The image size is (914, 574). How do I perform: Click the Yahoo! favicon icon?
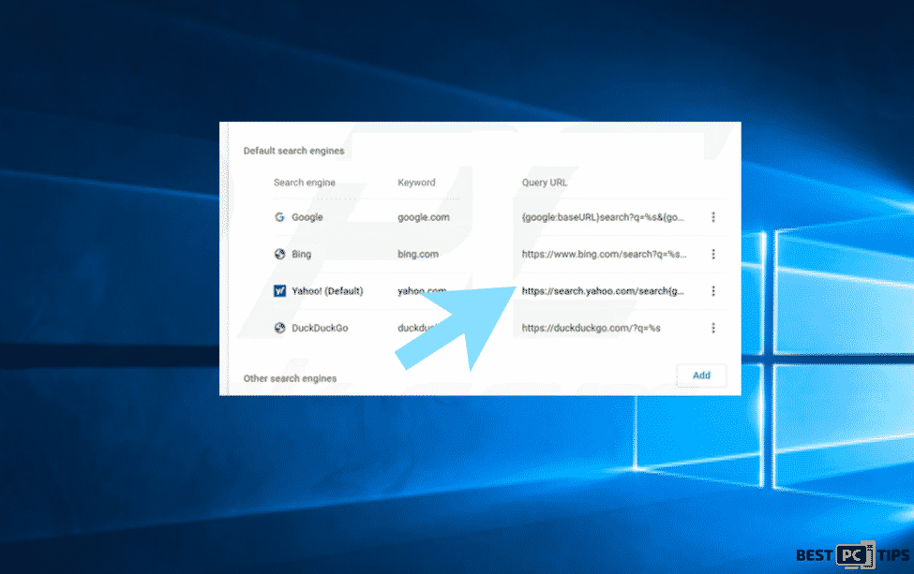279,290
